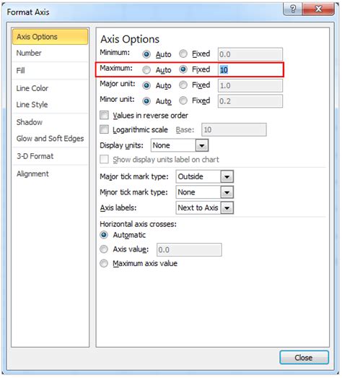
Task: Select the Shadow category
Action: pyautogui.click(x=50, y=122)
